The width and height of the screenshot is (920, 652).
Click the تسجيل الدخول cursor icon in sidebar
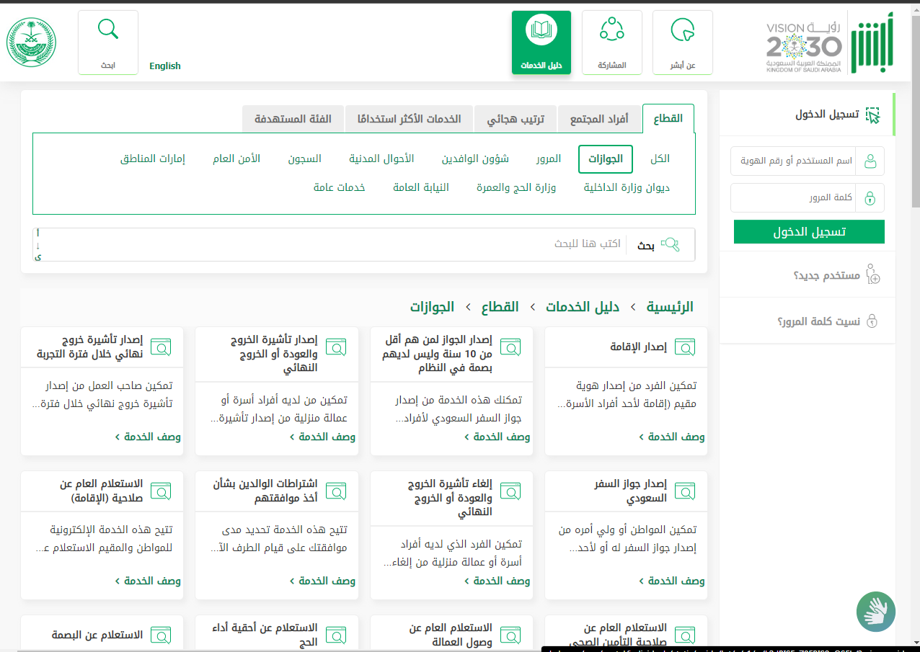tap(872, 115)
